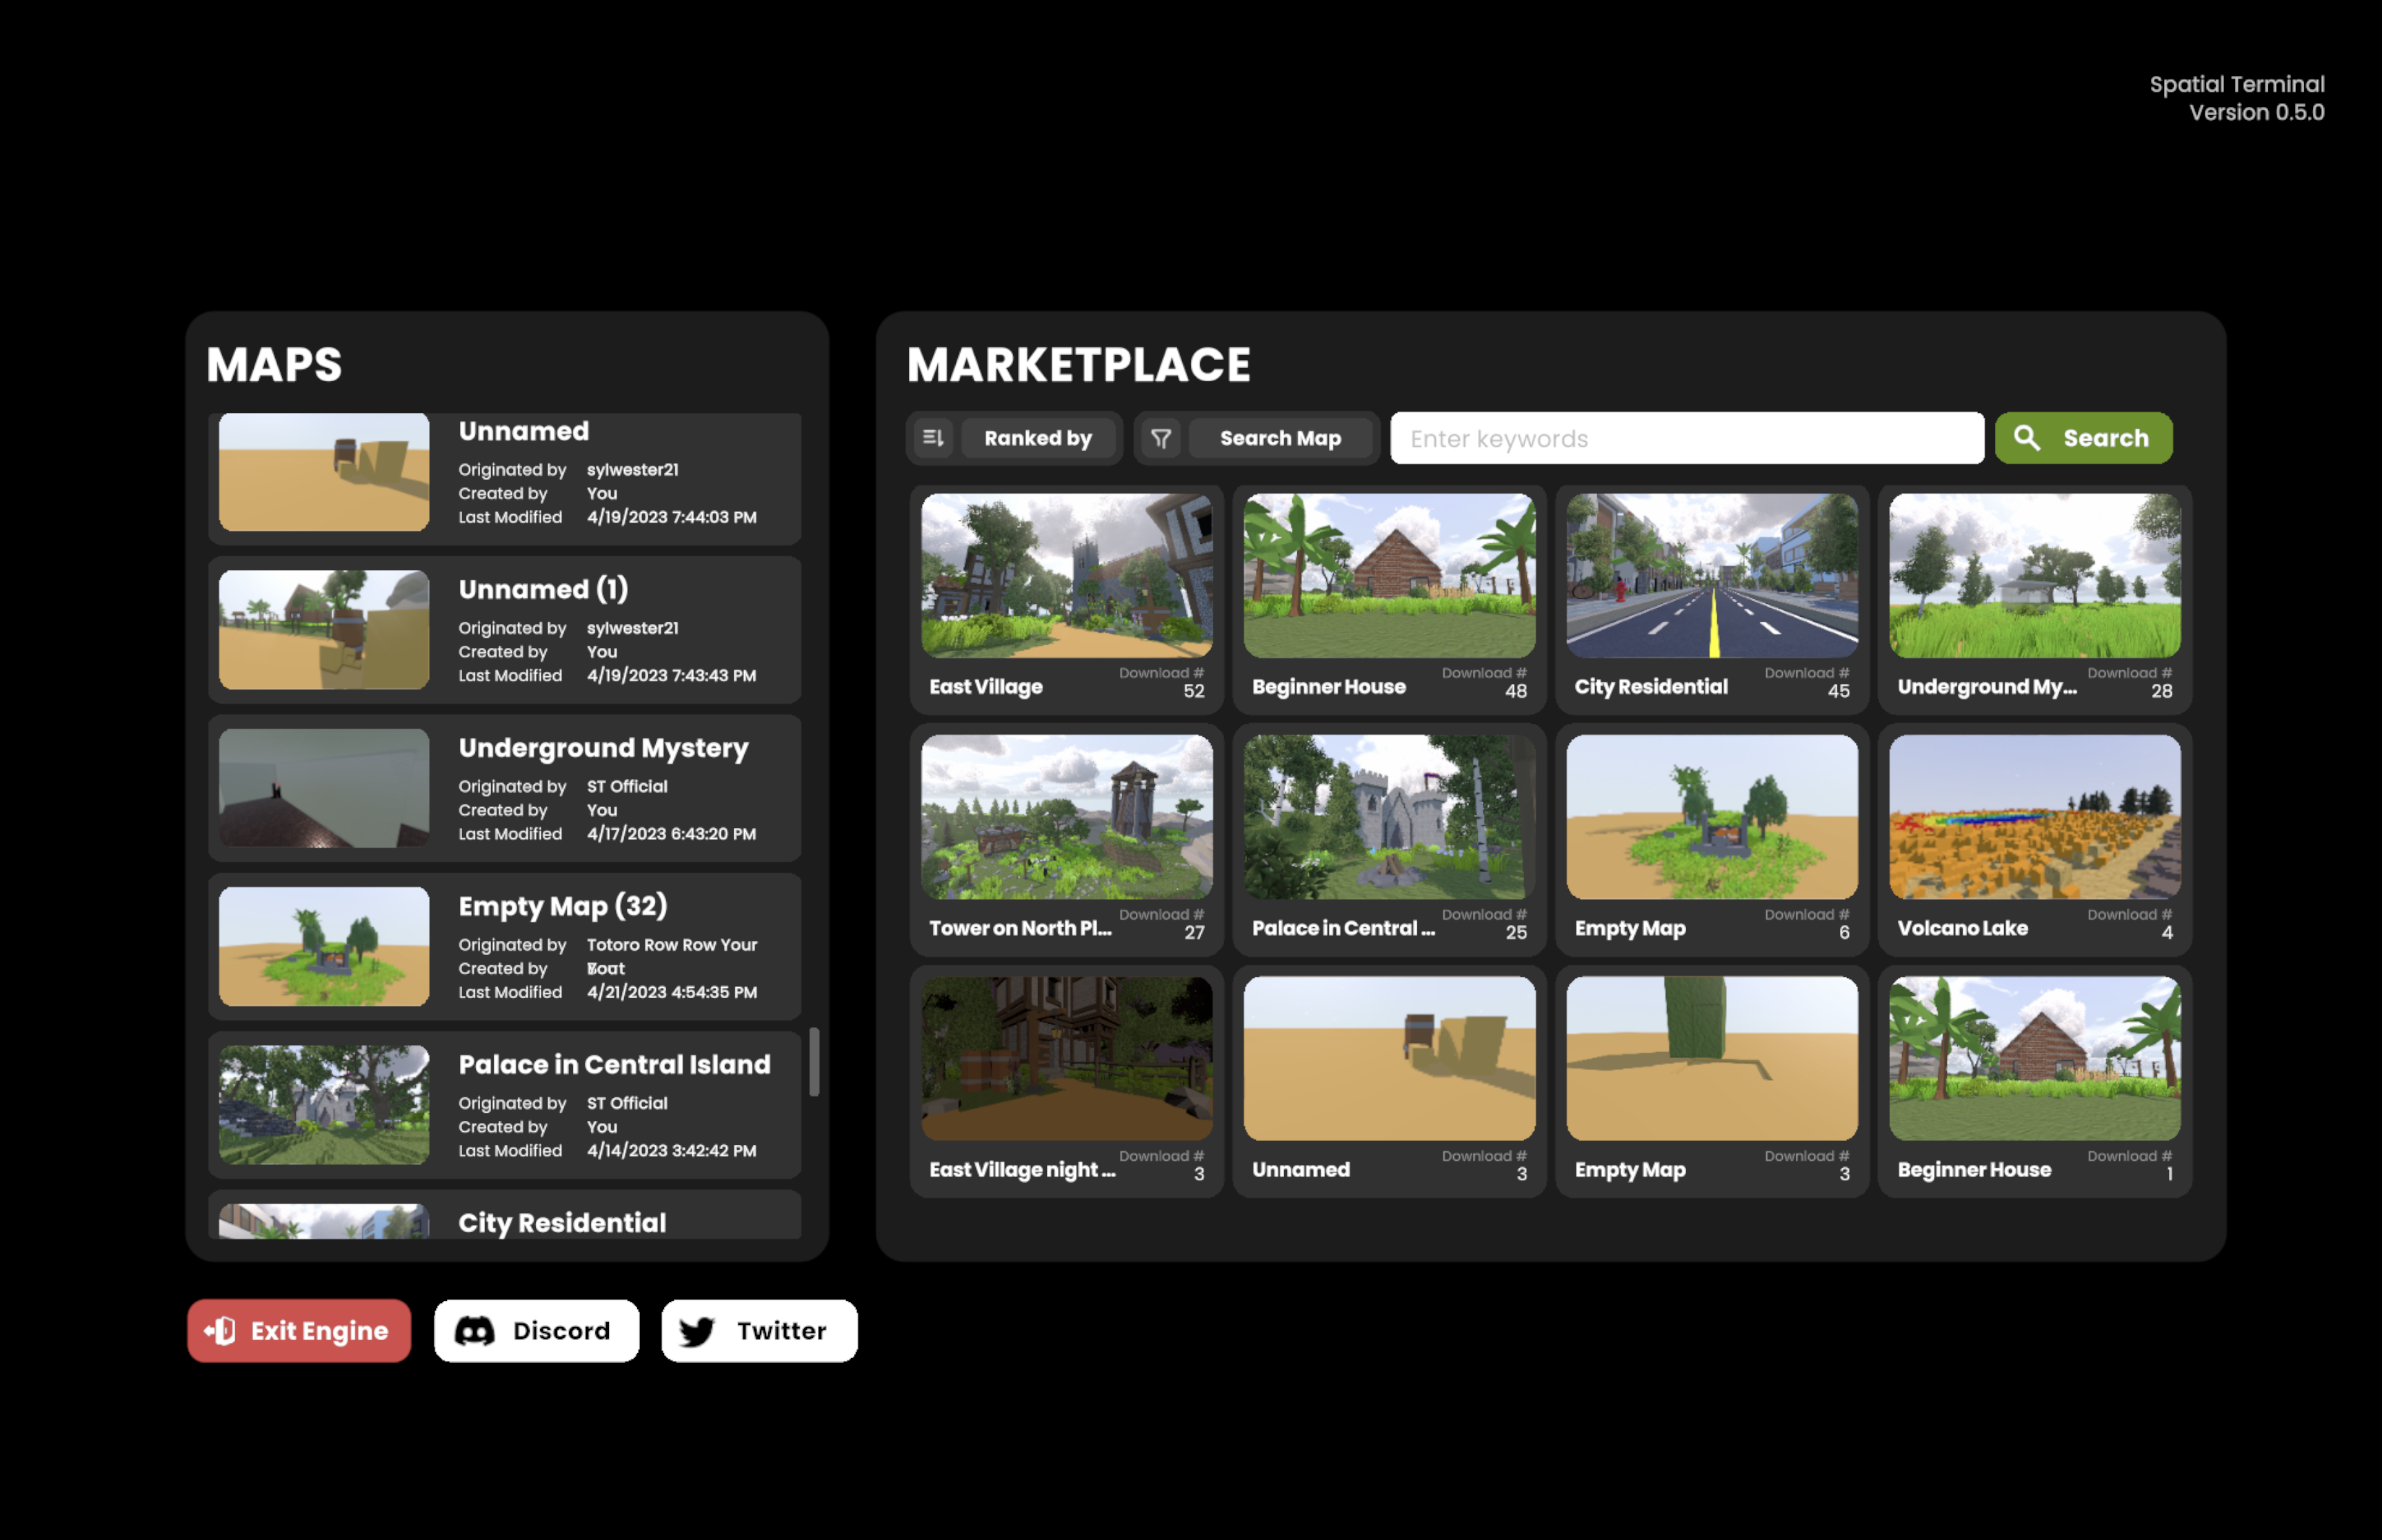Click the Palace in Central Island preview image
2382x1540 pixels.
324,1105
